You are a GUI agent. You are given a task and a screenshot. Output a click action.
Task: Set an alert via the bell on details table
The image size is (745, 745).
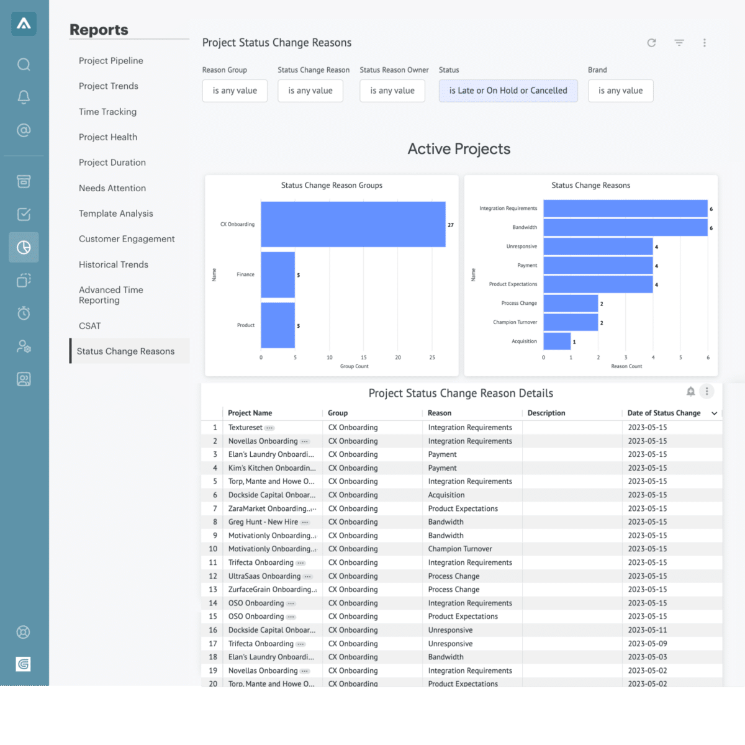(x=690, y=391)
